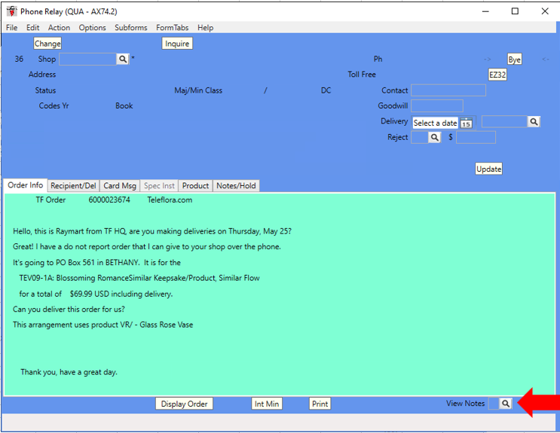
Task: Click the Teleflora.com text
Action: (170, 200)
